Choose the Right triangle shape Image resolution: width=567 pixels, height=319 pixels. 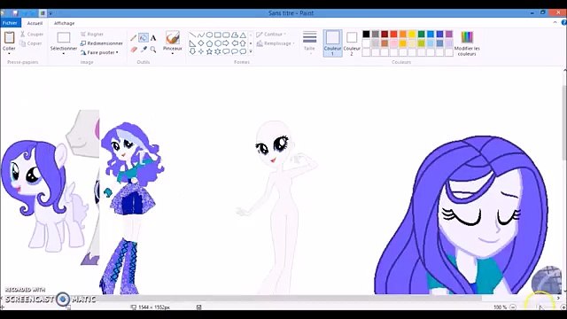coord(192,43)
